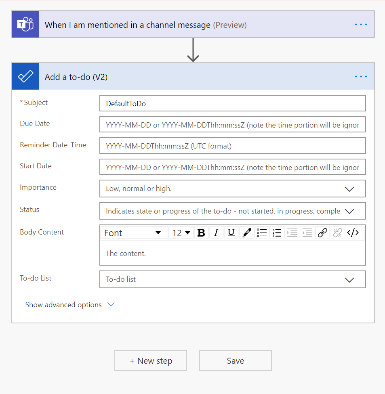Toggle underline formatting in Body Content
This screenshot has width=385, height=394.
pos(231,233)
